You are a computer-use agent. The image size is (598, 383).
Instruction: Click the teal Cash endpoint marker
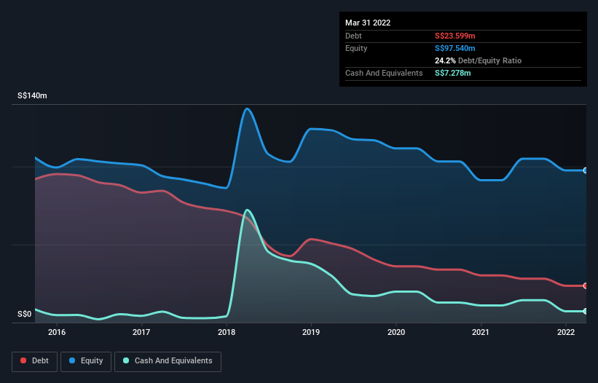pos(586,312)
